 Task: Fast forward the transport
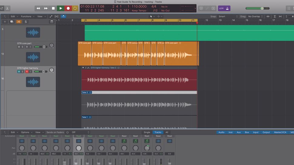(46, 8)
